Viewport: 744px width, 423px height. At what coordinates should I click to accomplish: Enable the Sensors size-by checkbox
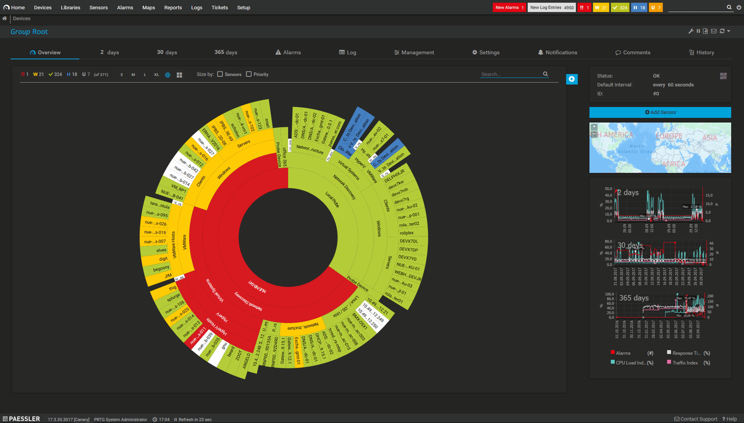[x=220, y=74]
